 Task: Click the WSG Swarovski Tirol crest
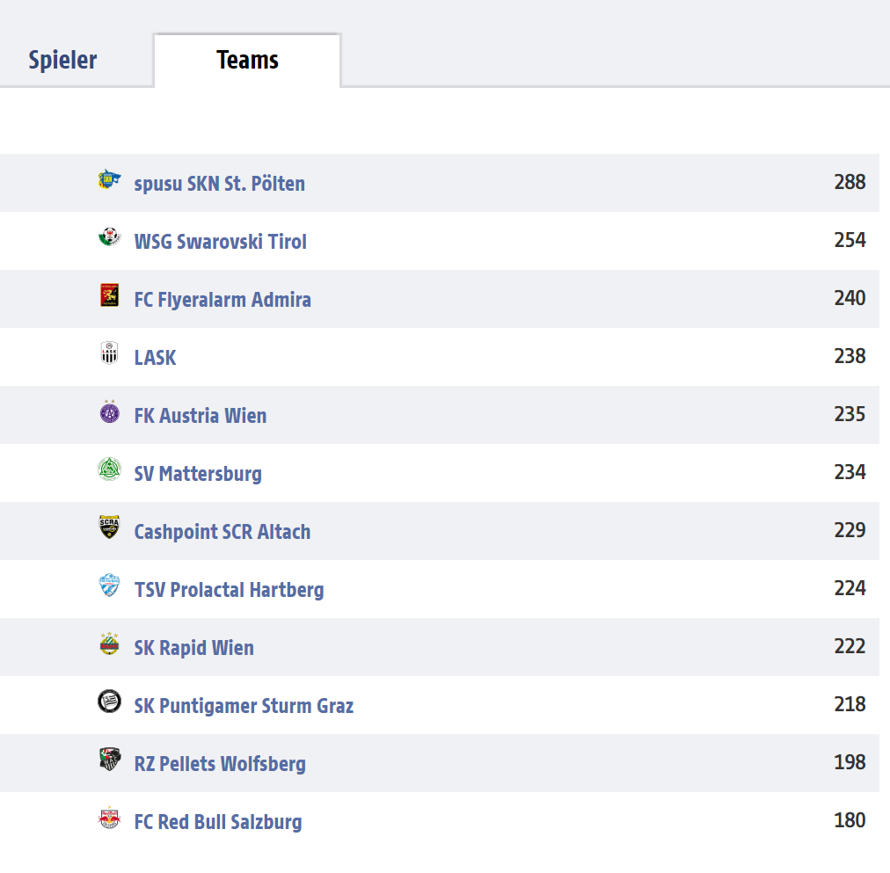point(109,236)
